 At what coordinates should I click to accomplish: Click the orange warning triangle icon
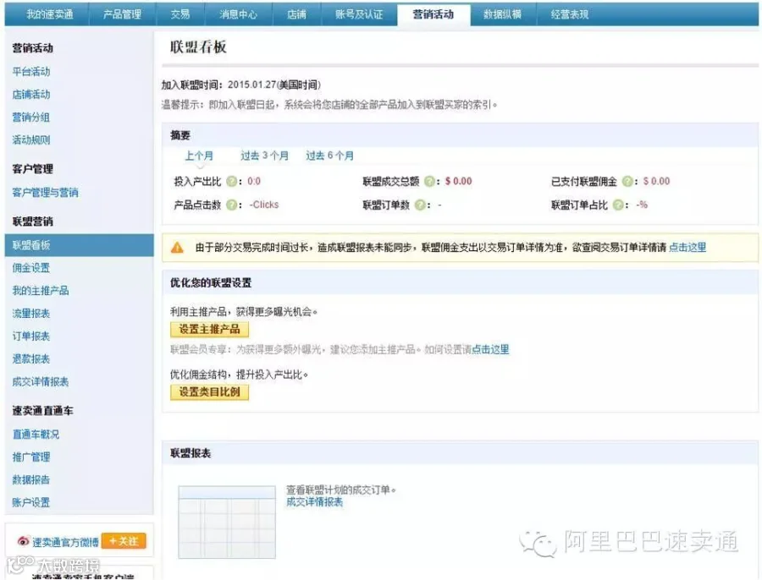[x=178, y=248]
